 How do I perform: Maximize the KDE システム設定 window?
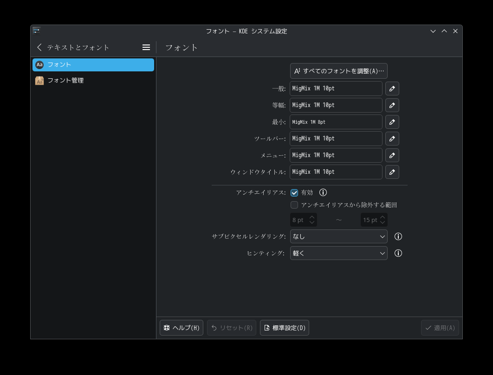444,31
